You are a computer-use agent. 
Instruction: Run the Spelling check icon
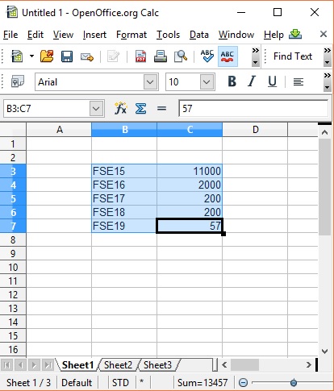(x=207, y=56)
